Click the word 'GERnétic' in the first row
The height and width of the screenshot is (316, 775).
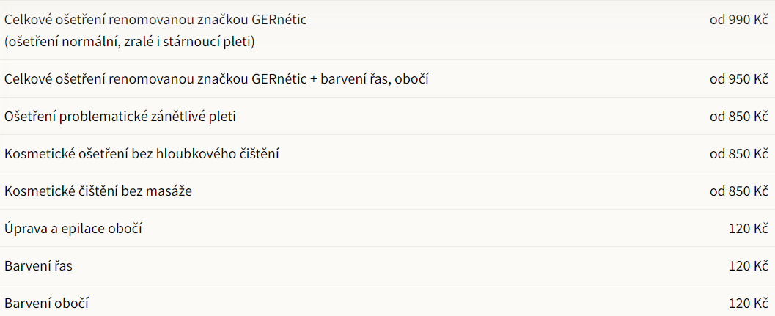[279, 20]
